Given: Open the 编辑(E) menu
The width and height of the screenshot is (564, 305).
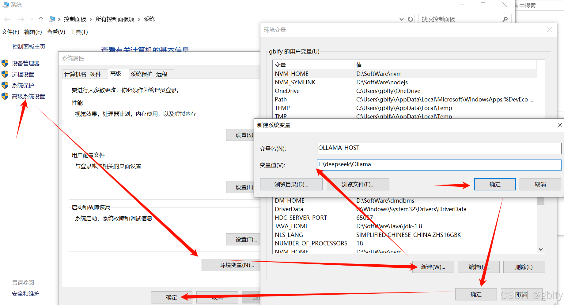Looking at the screenshot, I should point(33,32).
